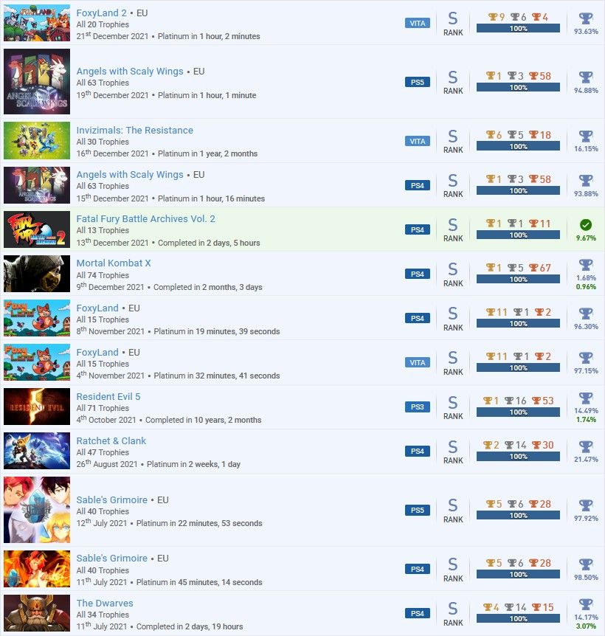Open the Invizimals: The Resistance game link
This screenshot has height=636, width=605.
tap(134, 130)
